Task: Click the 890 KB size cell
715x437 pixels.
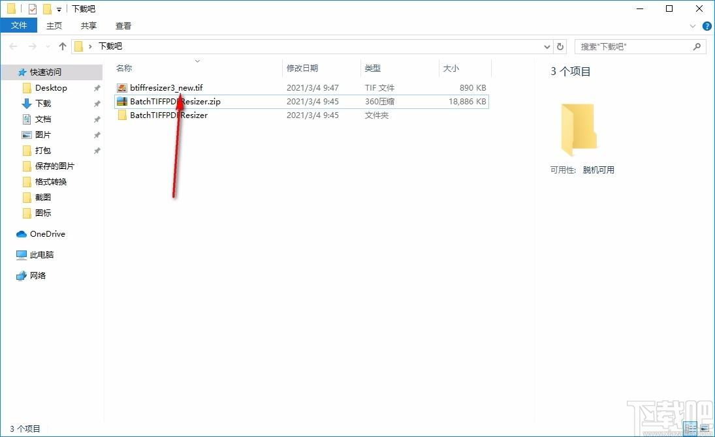Action: click(472, 87)
